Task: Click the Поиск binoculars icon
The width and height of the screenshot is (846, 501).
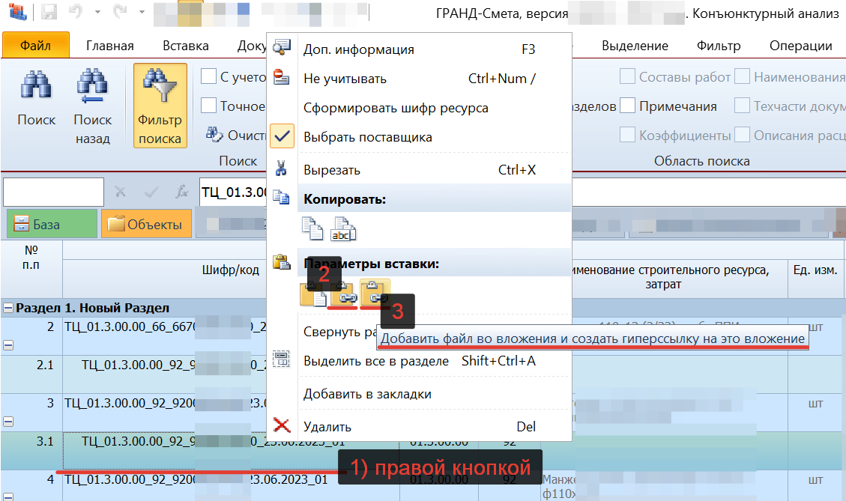Action: pos(36,85)
